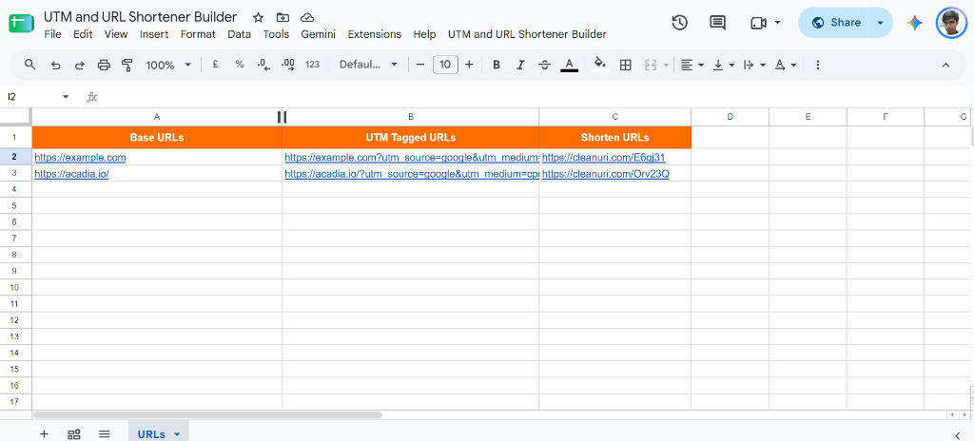Open toolbar overflow three-dot menu

(x=817, y=65)
